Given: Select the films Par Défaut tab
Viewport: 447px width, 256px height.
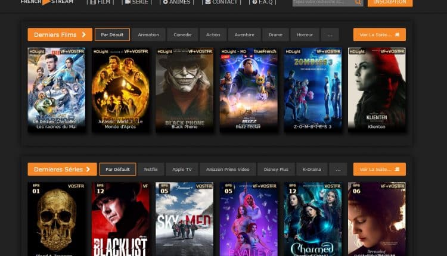Looking at the screenshot, I should pos(112,35).
